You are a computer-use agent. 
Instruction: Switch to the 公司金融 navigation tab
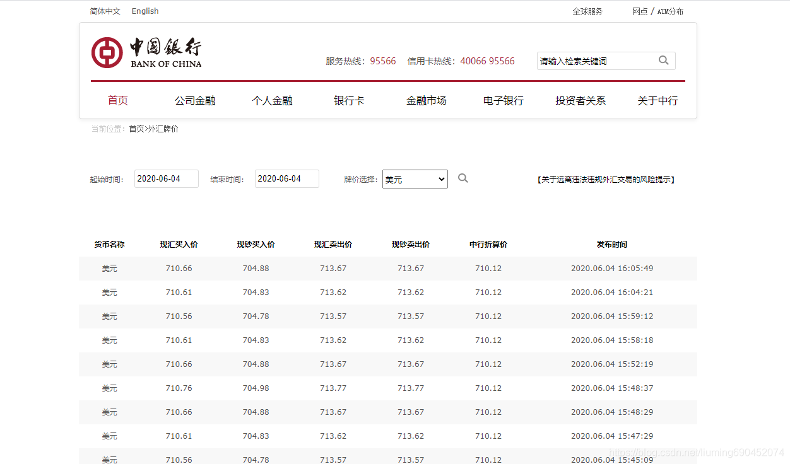(194, 100)
